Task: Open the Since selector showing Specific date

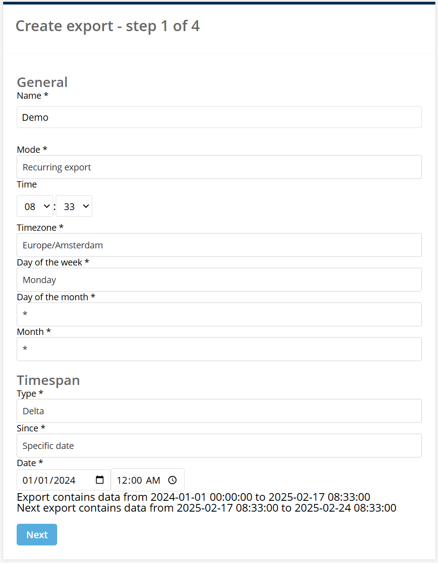Action: point(219,446)
